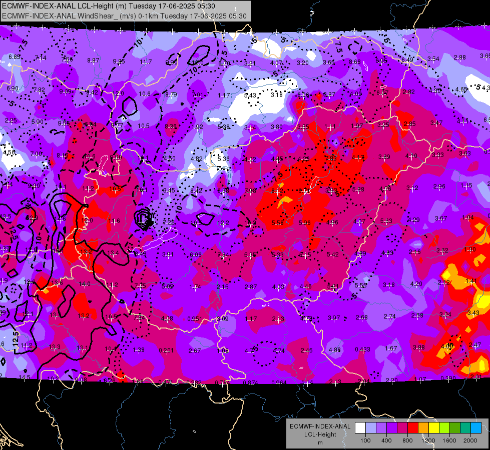490x450 pixels.
Task: Click the orange legend color swatch
Action: [423, 427]
